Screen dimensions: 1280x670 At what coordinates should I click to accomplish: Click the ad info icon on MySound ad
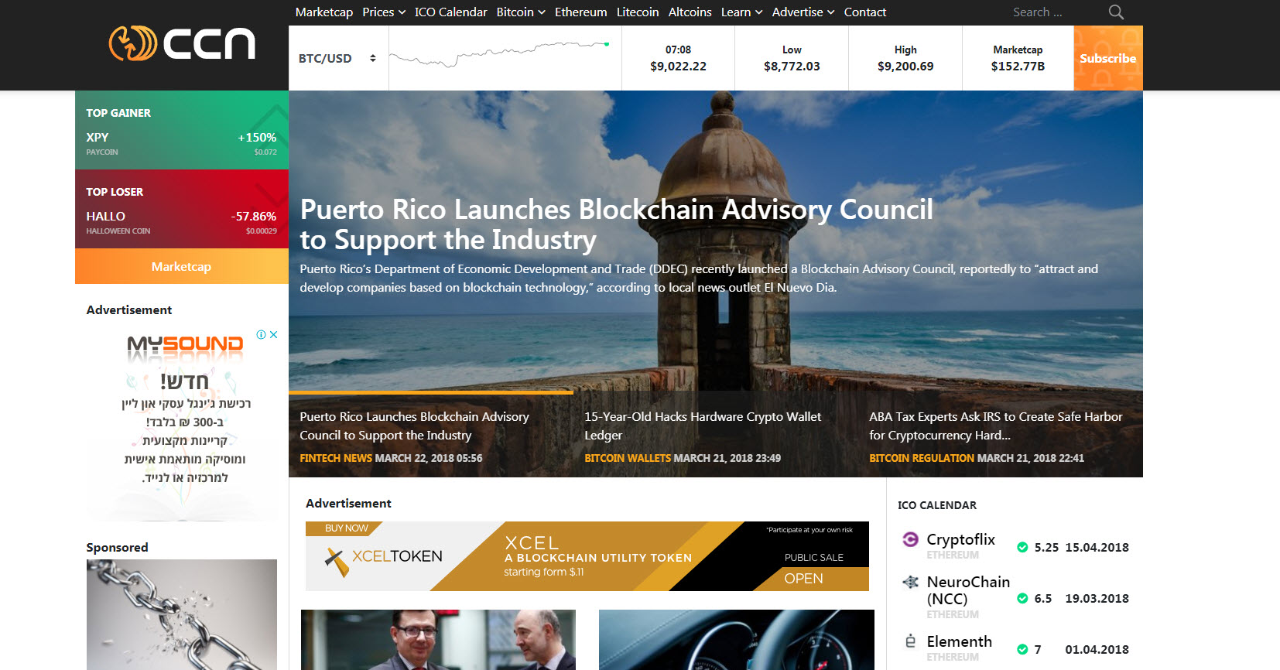pyautogui.click(x=262, y=335)
